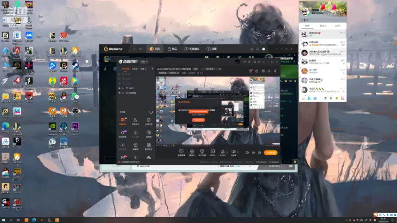Open the clipboard task tool in toolbox
The image size is (397, 223).
[x=148, y=121]
